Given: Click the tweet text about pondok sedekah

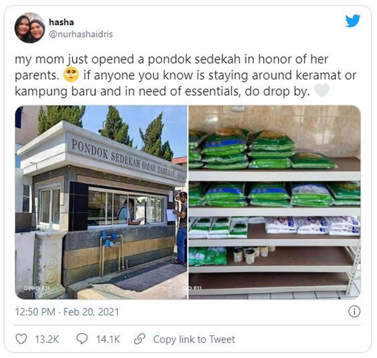Looking at the screenshot, I should (x=186, y=75).
